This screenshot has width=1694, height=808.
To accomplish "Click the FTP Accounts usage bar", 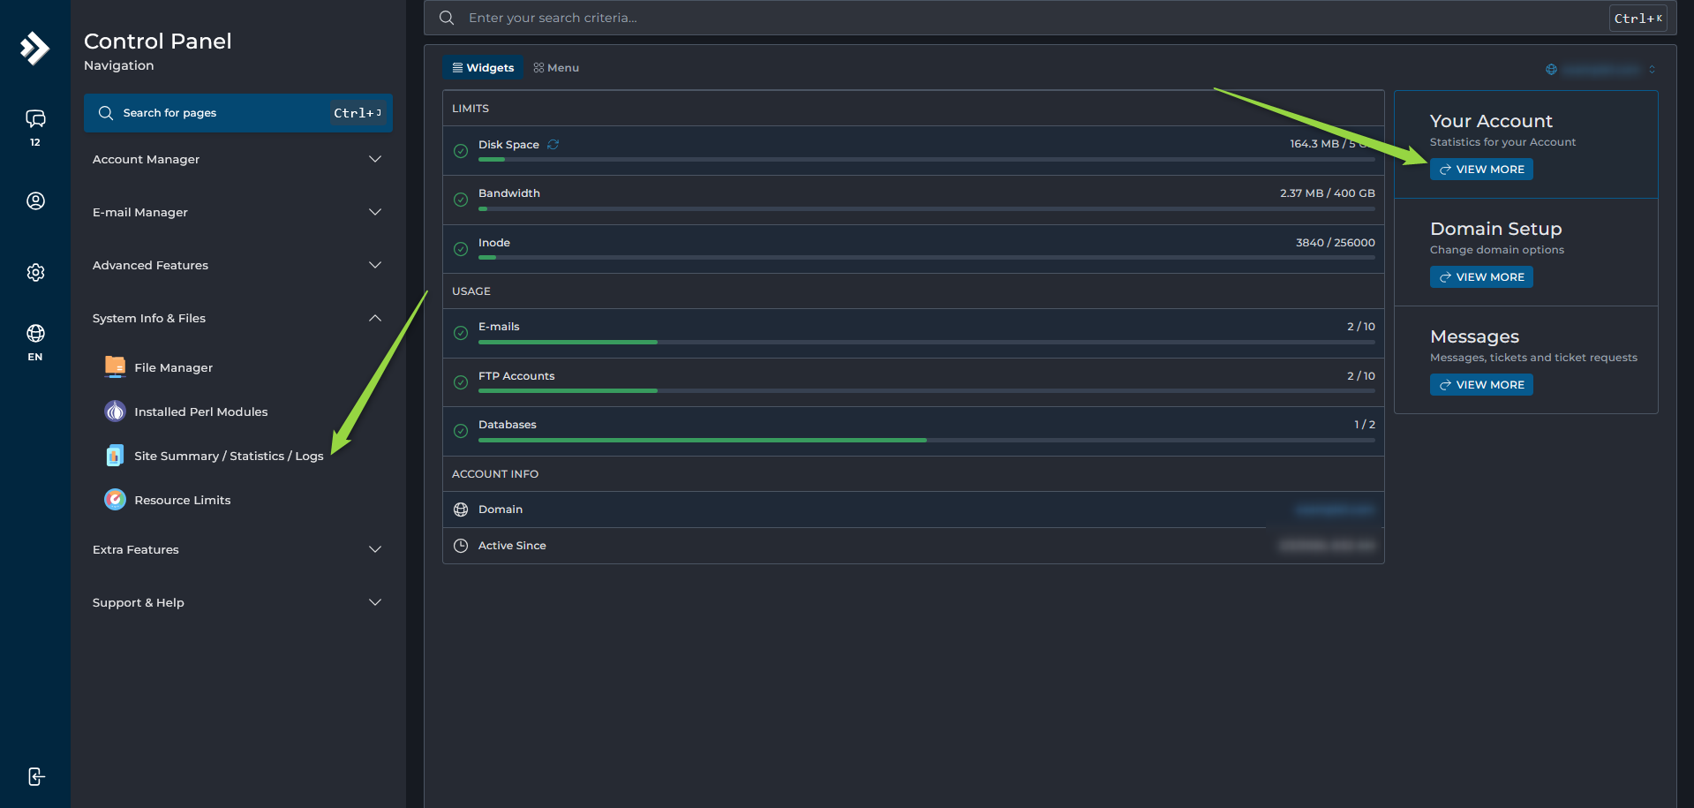I will [x=926, y=390].
